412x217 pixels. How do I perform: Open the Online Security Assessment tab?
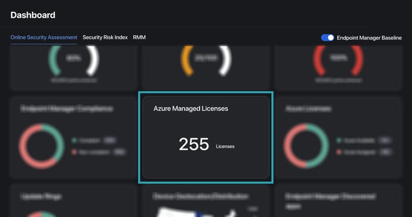point(44,38)
